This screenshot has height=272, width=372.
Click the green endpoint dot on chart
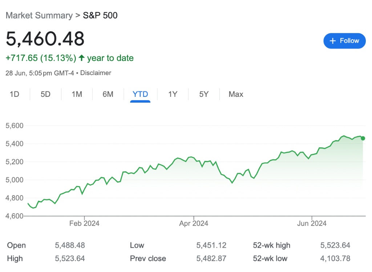[363, 138]
